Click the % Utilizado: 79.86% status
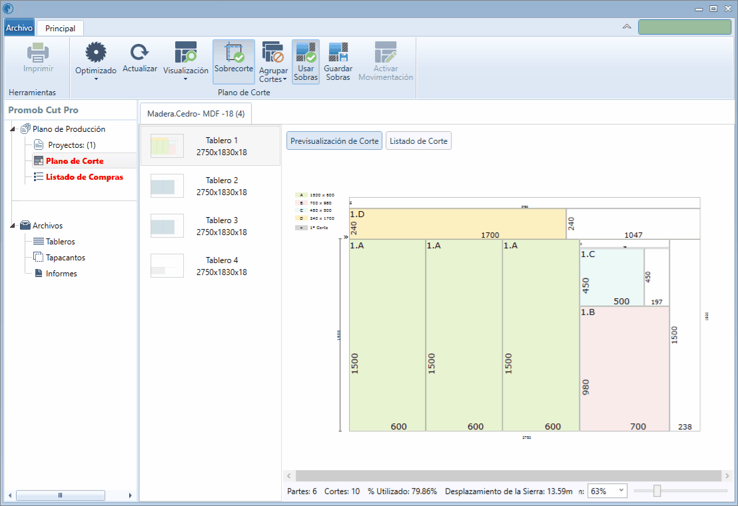 402,491
